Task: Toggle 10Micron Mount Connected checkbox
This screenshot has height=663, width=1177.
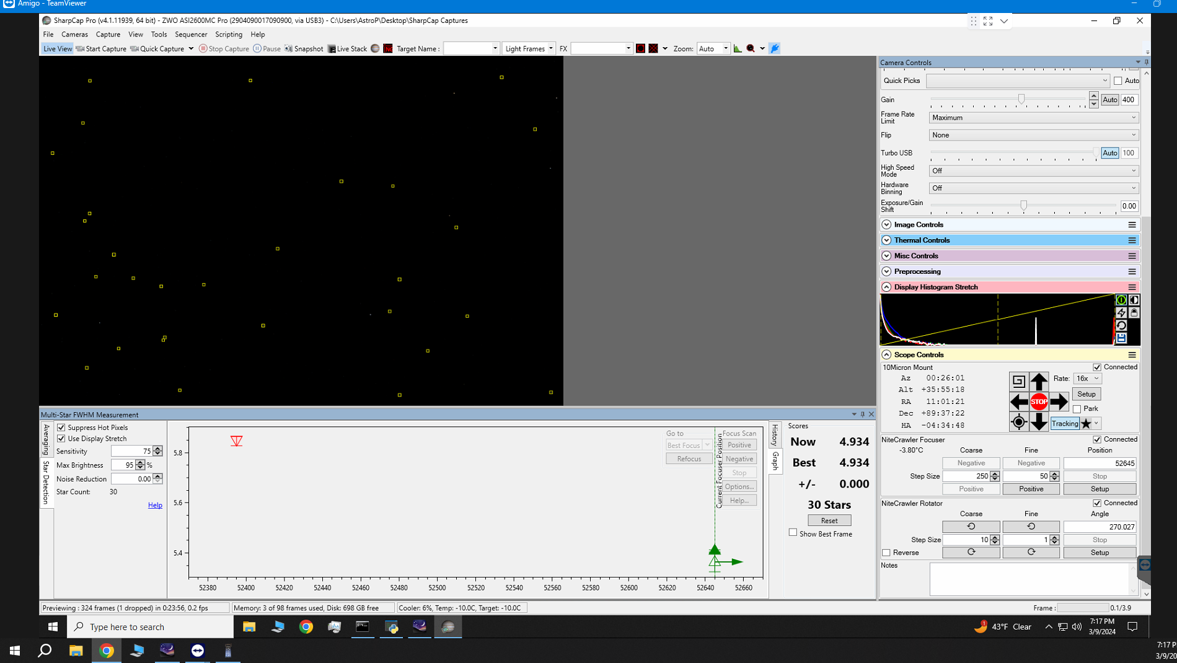Action: click(1097, 367)
